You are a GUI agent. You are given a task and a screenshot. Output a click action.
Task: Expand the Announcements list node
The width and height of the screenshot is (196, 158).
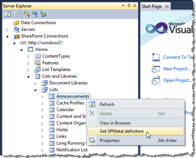coord(42,97)
